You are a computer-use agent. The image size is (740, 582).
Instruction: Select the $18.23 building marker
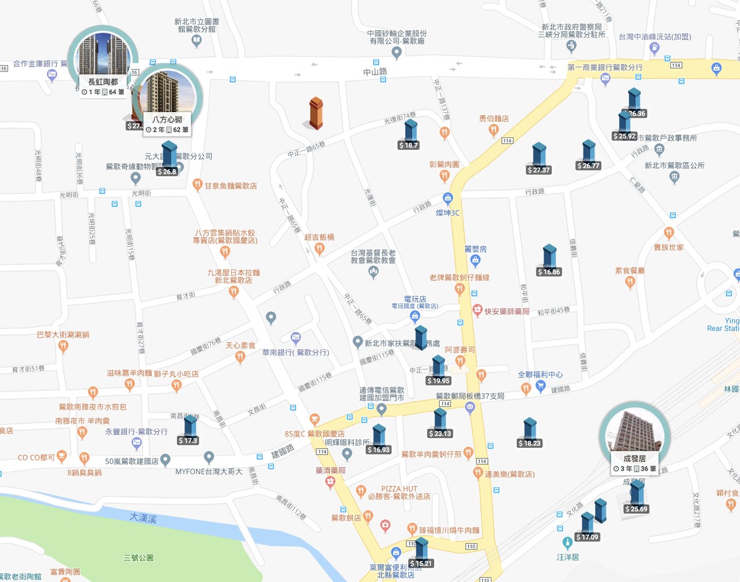click(530, 433)
